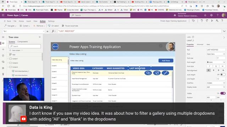
Task: Open Tree view layers icon in left rail
Action: 3,43
